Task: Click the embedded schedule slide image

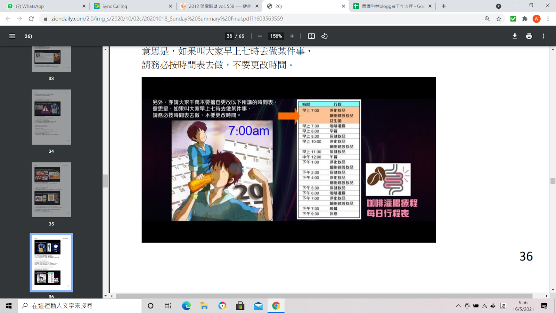Action: (288, 160)
